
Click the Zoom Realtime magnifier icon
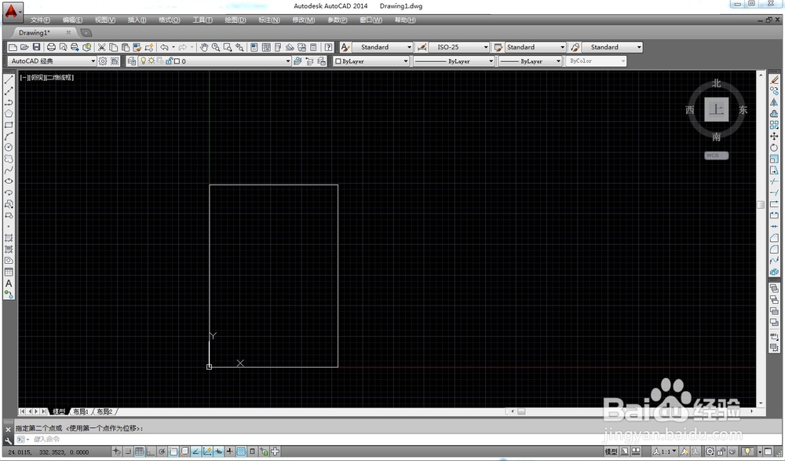click(216, 47)
